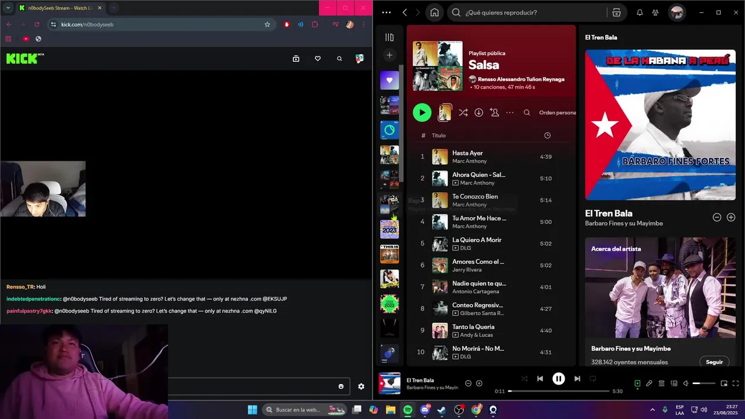Open Kick search magnifier icon

coord(339,59)
